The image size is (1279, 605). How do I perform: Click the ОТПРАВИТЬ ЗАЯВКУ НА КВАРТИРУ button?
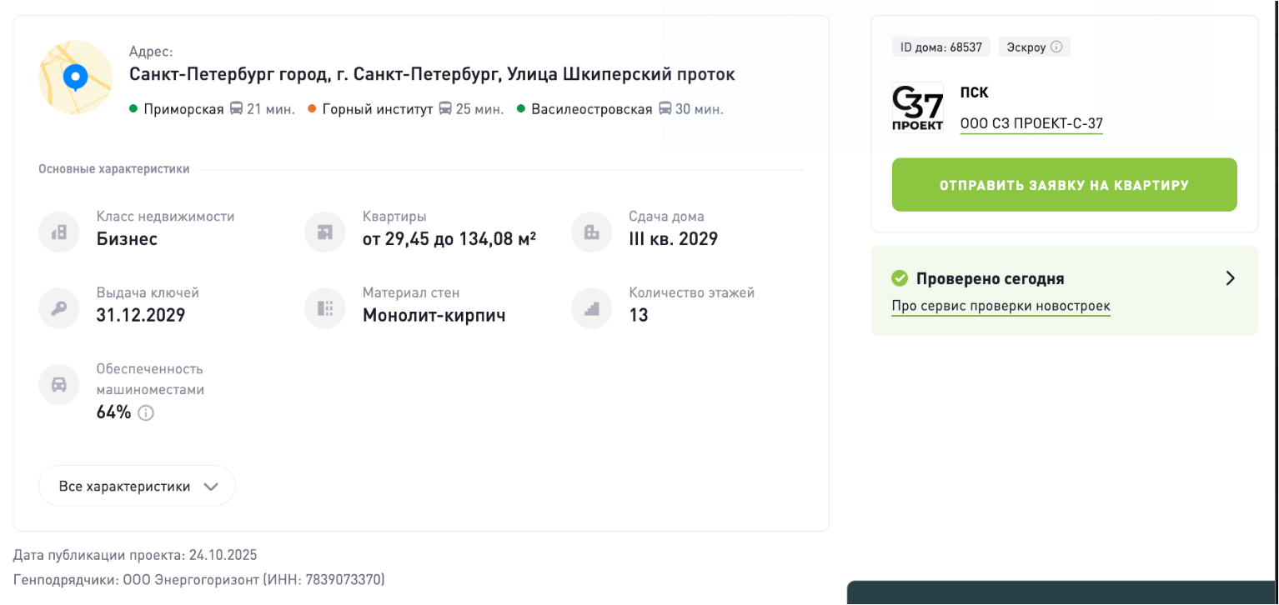(1064, 185)
